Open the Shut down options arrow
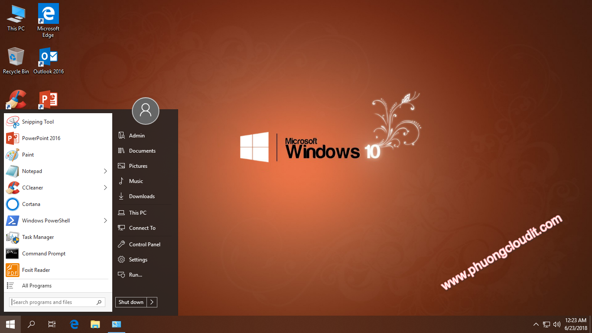 (x=152, y=302)
